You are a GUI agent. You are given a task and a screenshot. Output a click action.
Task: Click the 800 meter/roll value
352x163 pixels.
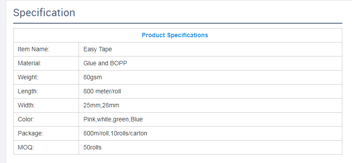point(102,91)
